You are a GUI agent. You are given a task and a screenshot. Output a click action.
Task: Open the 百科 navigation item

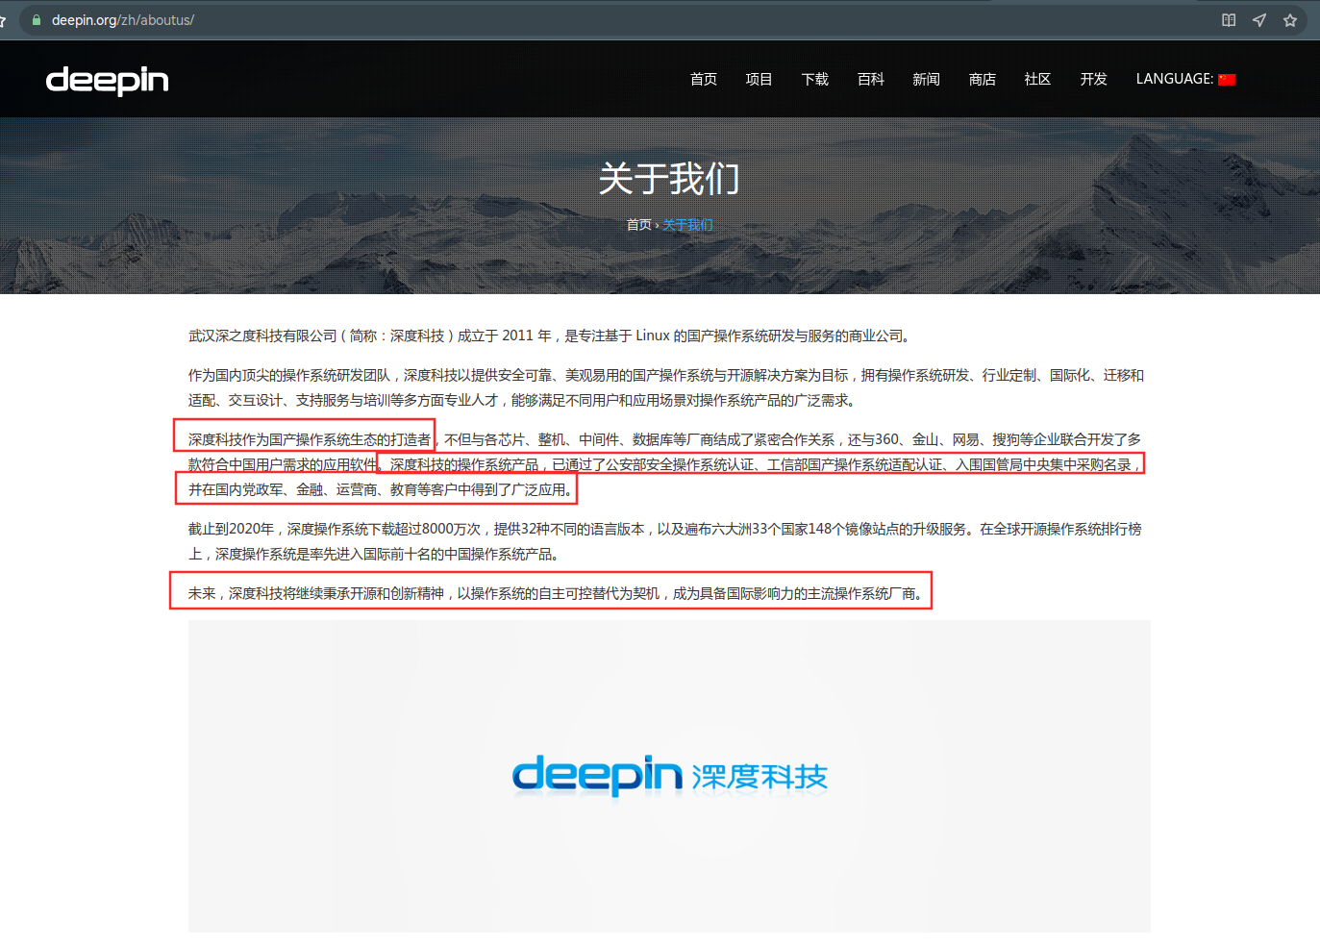(x=871, y=79)
